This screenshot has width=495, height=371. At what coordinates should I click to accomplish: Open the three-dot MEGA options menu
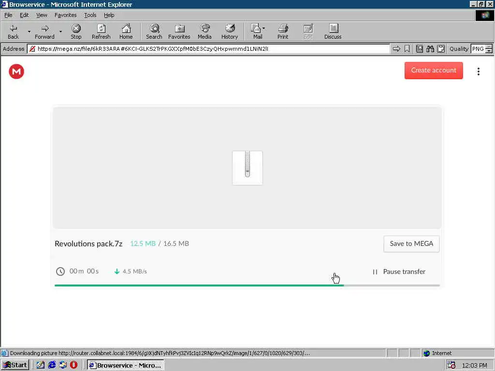479,71
